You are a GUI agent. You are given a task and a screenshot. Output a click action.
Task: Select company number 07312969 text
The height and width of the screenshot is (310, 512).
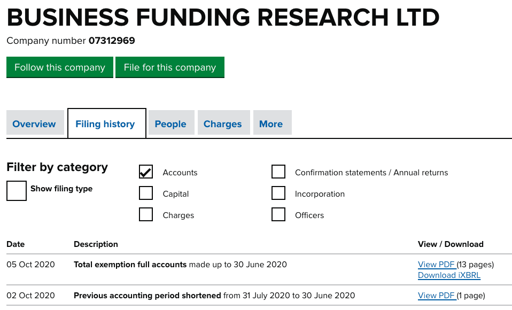coord(112,41)
